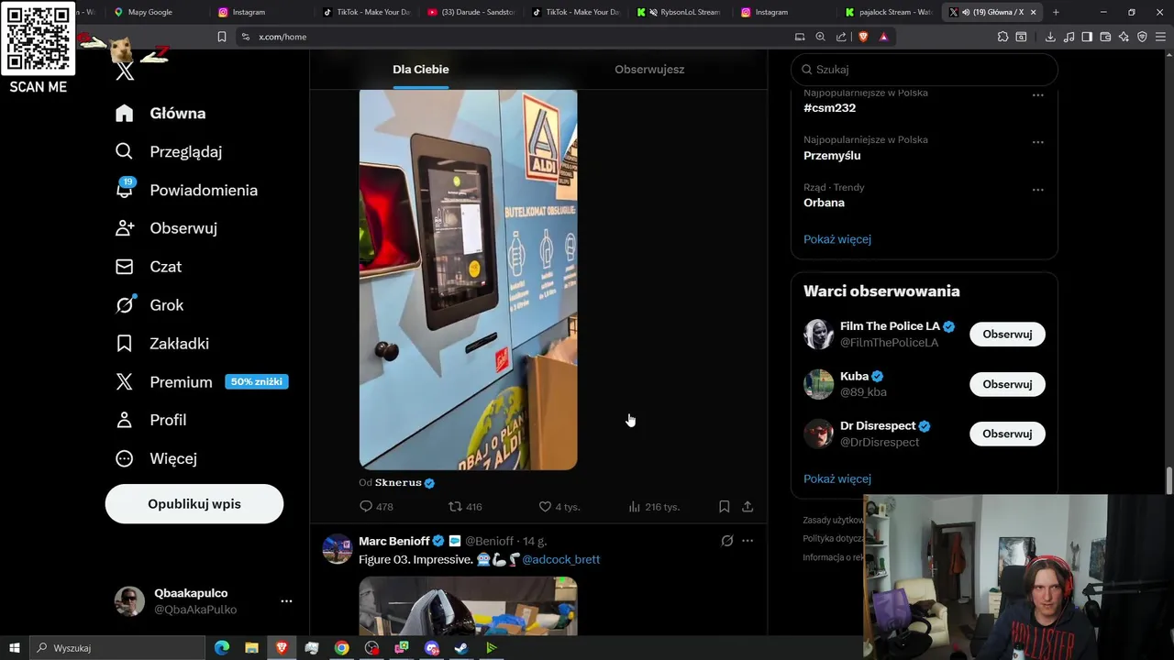Open the browser downloads icon
Screen dimensions: 1174x660
pos(1050,37)
